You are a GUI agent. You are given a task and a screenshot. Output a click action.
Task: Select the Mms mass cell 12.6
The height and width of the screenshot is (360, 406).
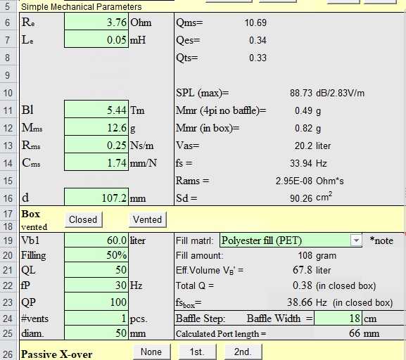coord(96,127)
